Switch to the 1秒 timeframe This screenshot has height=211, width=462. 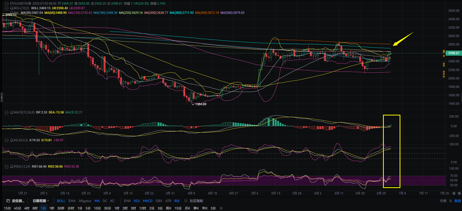pyautogui.click(x=52, y=208)
